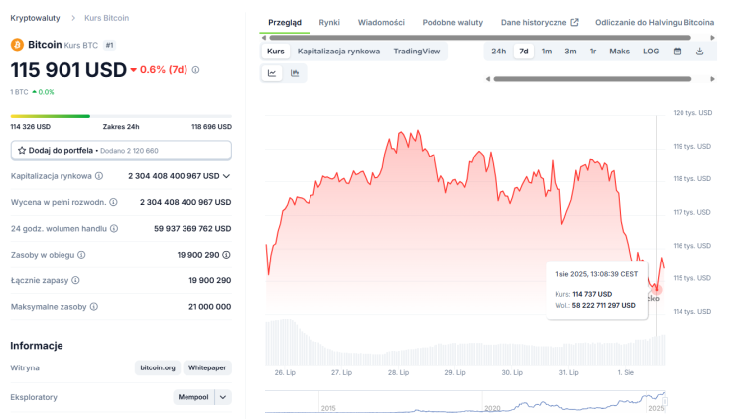
Task: Click the time range horizontal scrollbar track
Action: point(592,79)
